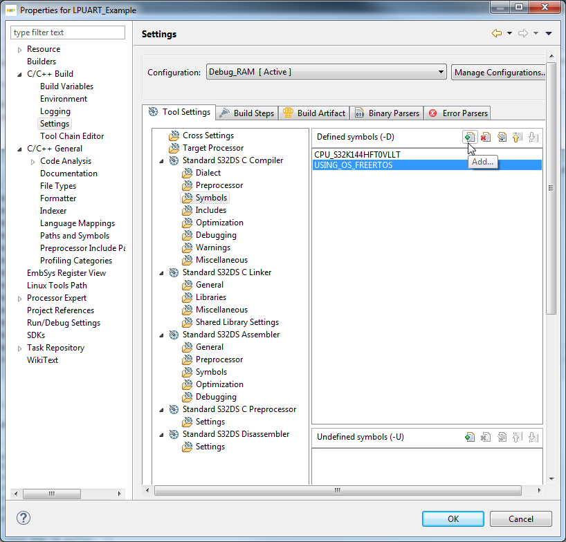Open Debugging under C Compiler
566x542 pixels.
point(216,235)
